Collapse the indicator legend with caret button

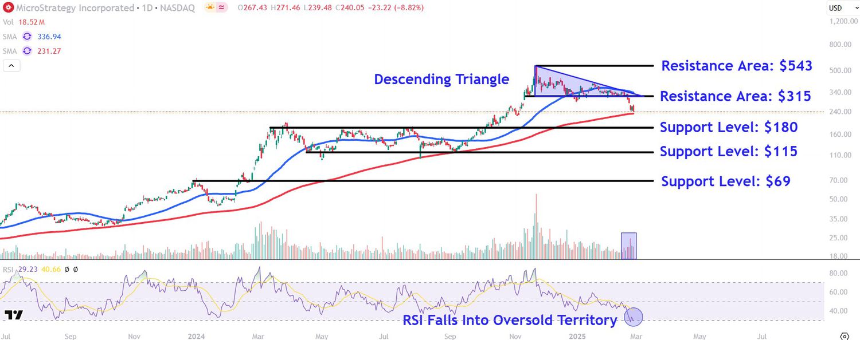pyautogui.click(x=11, y=66)
